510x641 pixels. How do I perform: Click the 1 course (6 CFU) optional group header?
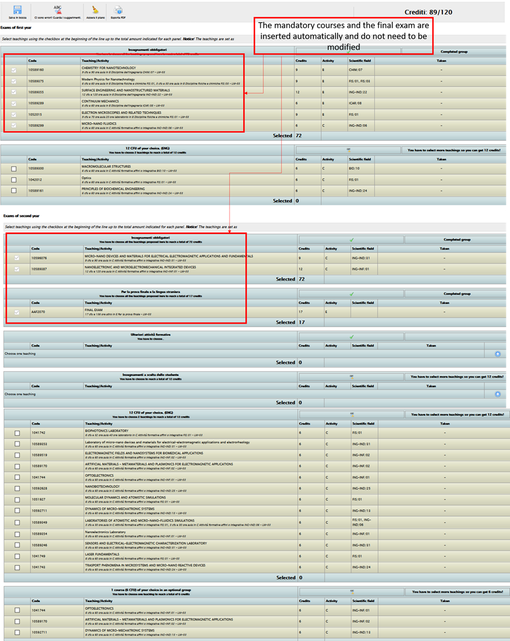151,590
